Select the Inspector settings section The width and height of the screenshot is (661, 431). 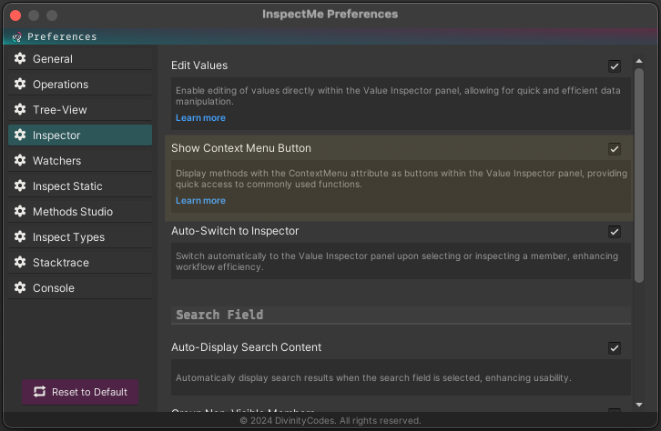(80, 135)
